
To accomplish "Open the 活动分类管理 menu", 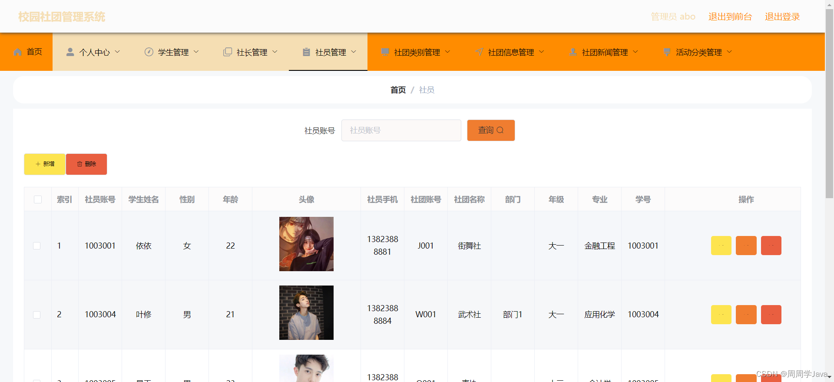I will pos(696,52).
